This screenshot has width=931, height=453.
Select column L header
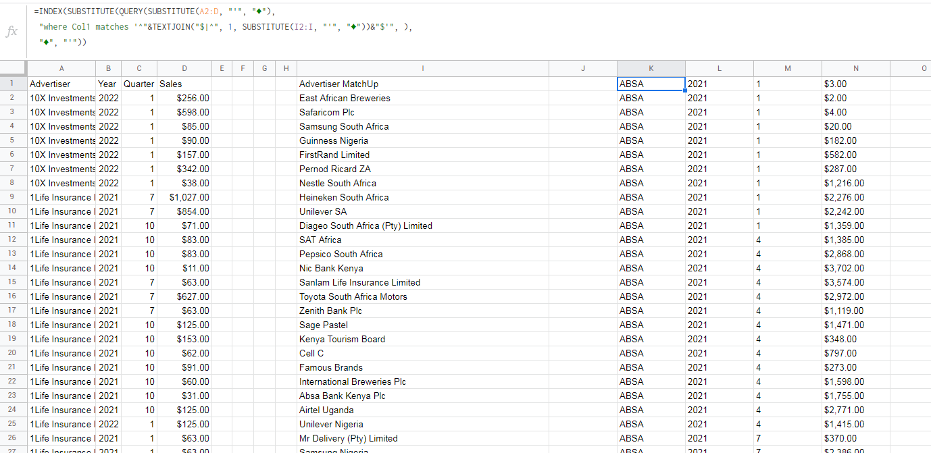click(720, 68)
